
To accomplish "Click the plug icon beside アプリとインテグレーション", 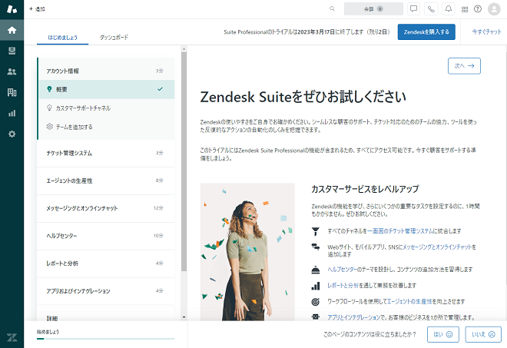I will [x=316, y=317].
